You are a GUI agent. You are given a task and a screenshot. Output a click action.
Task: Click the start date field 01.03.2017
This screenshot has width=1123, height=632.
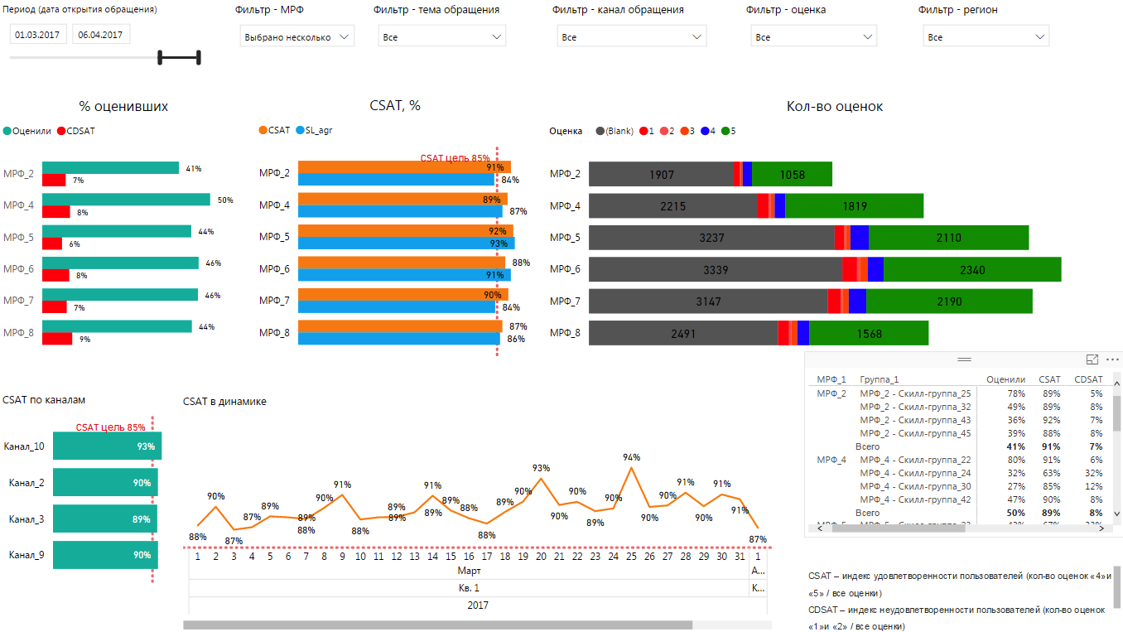(x=38, y=35)
